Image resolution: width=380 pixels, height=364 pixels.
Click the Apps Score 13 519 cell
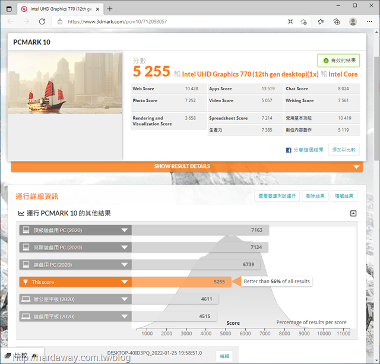(245, 88)
